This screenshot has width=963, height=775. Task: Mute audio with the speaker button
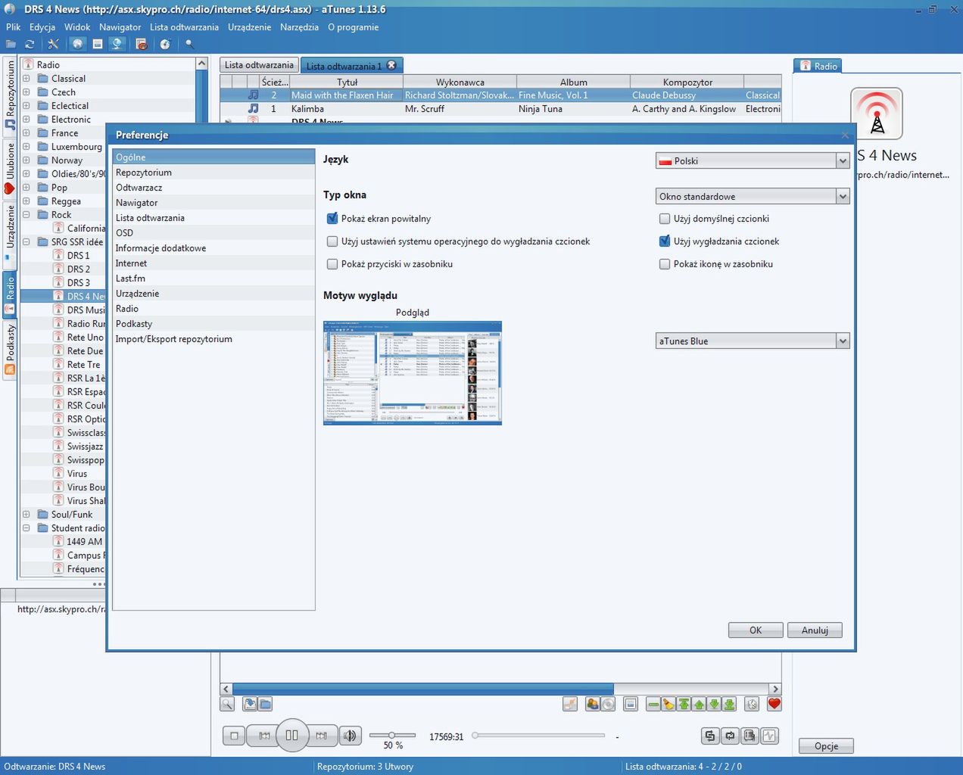click(x=350, y=736)
